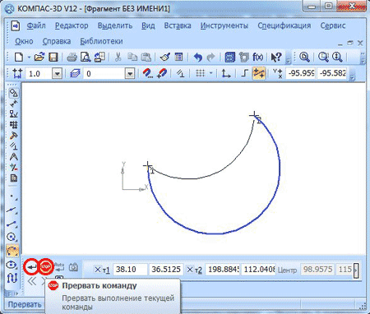Viewport: 370px width, 314px height.
Task: Open print preview icon
Action: (x=86, y=58)
